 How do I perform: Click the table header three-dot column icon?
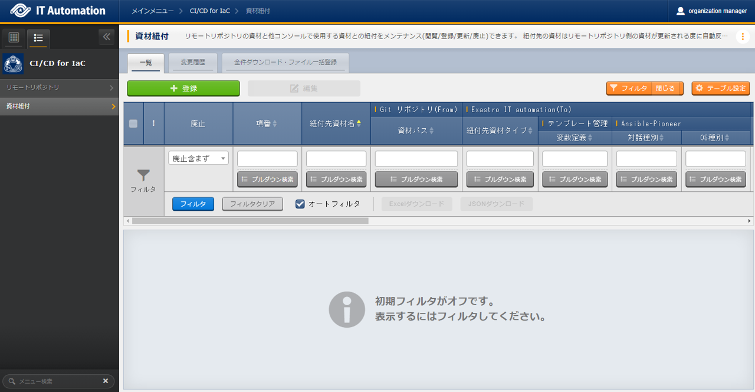[x=154, y=123]
